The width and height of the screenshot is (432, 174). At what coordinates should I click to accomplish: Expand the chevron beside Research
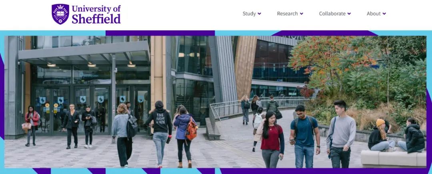302,14
